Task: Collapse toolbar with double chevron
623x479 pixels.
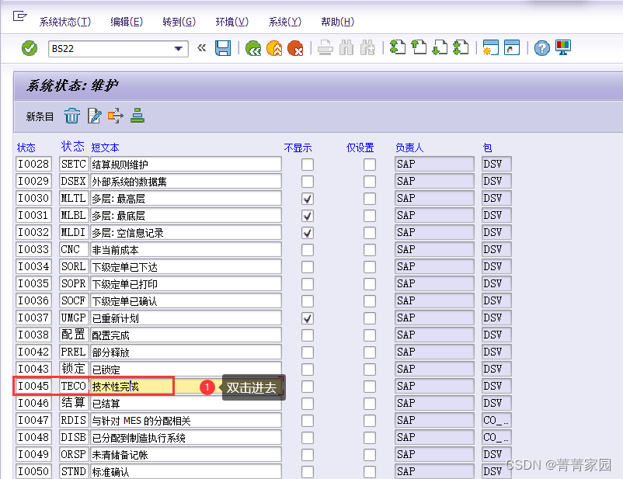Action: pos(202,47)
